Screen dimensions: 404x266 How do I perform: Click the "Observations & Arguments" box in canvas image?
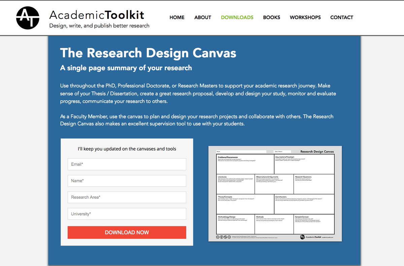point(274,184)
